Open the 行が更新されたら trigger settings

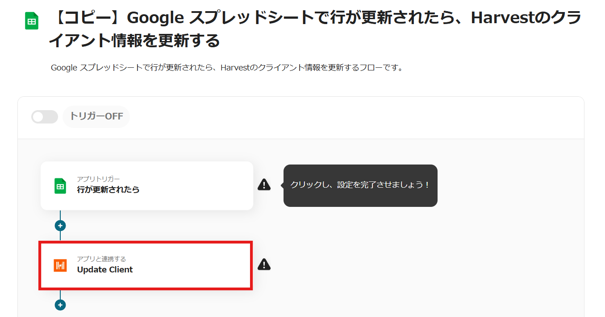(x=108, y=189)
